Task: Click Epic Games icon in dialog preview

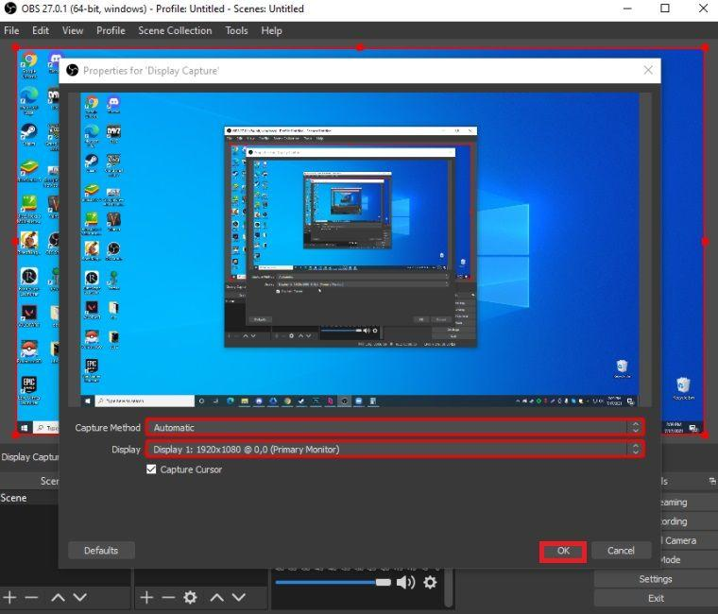Action: (92, 366)
